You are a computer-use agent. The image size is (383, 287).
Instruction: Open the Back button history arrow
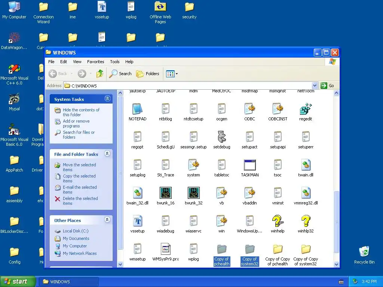(x=71, y=74)
